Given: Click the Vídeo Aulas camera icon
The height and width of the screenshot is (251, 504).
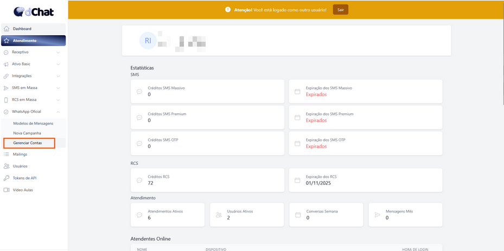Looking at the screenshot, I should [x=7, y=190].
